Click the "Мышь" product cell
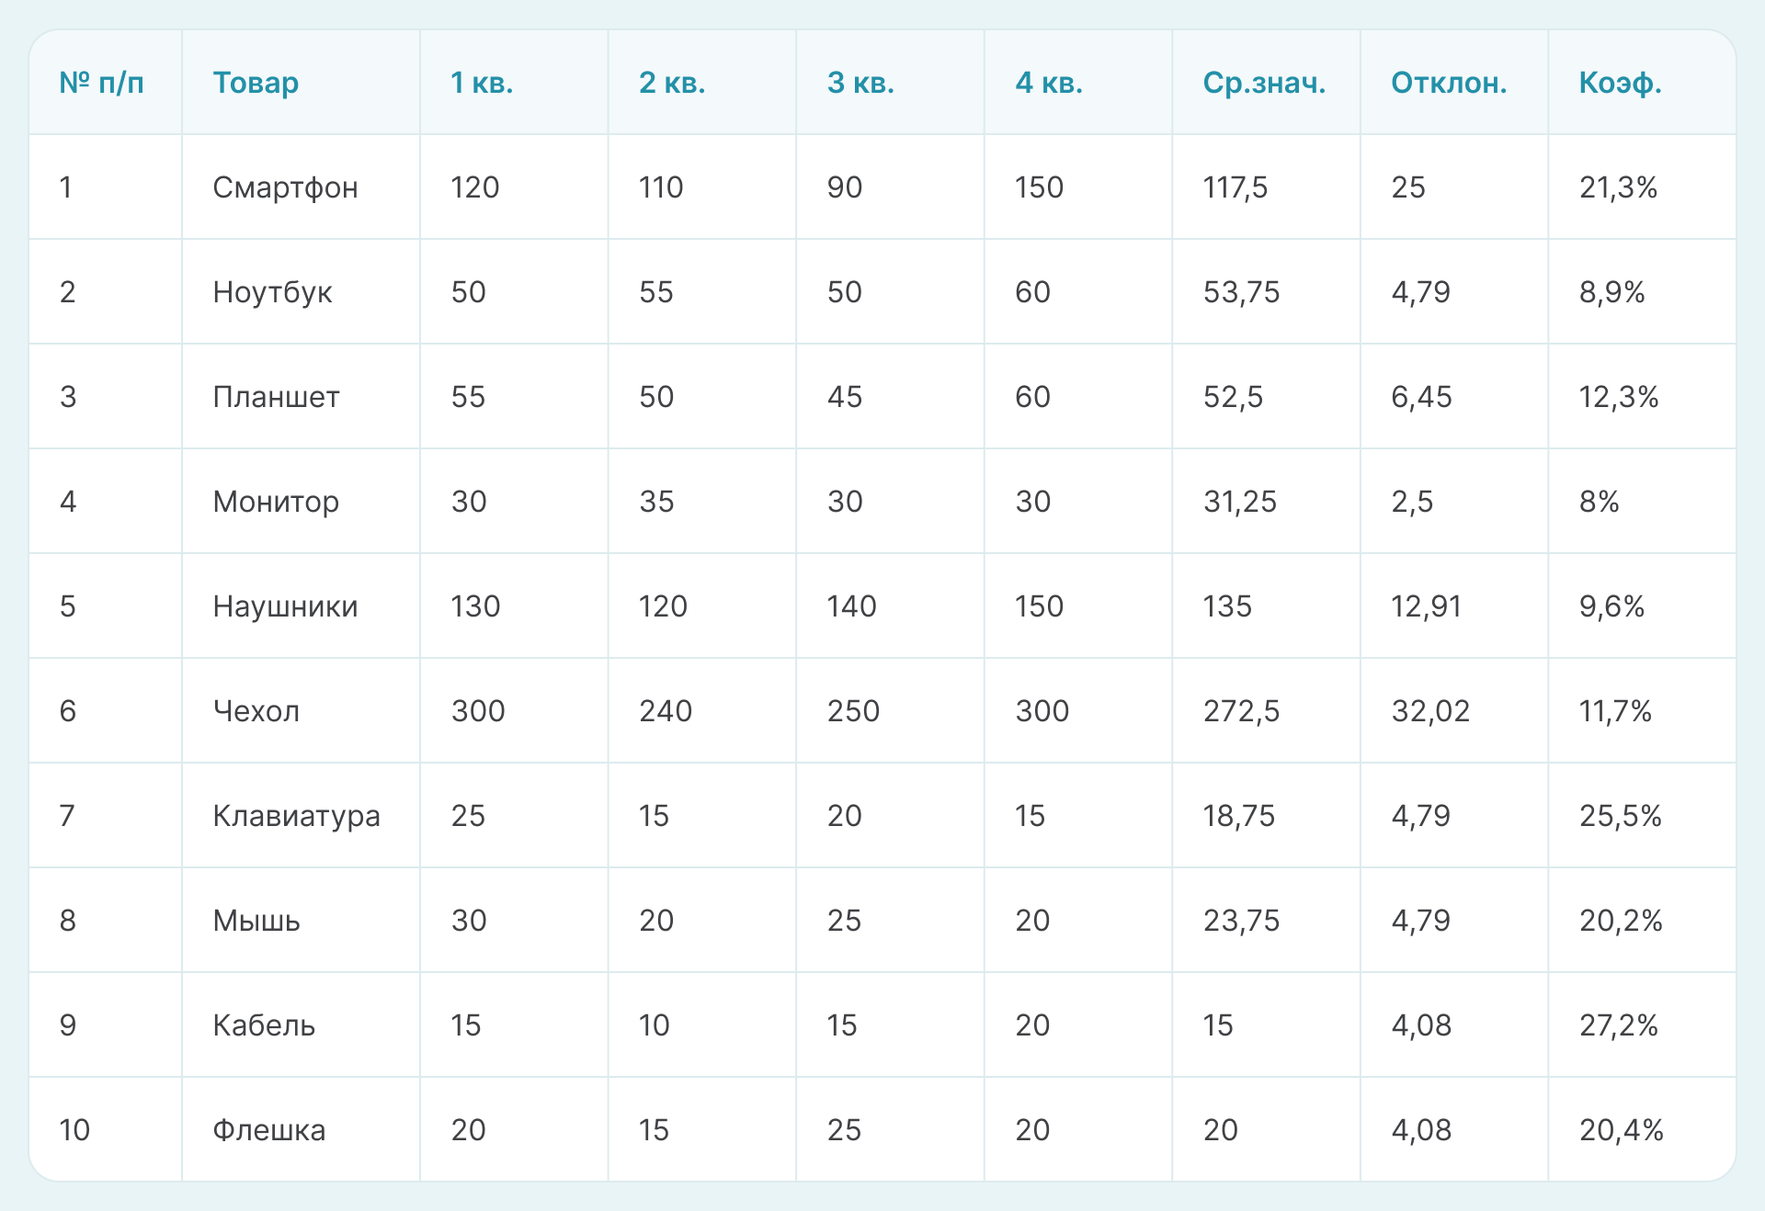Screen dimensions: 1765x1211 point(256,921)
